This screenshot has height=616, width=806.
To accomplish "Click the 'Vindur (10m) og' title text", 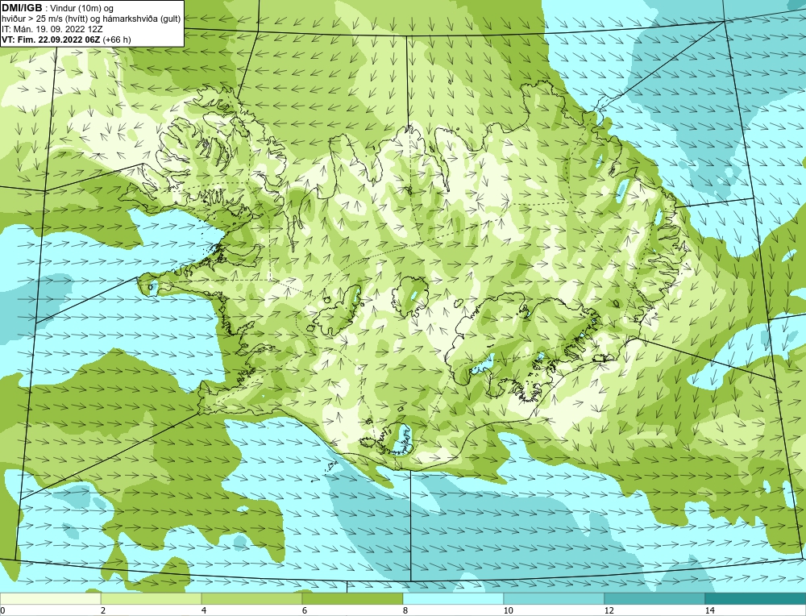I will point(82,8).
